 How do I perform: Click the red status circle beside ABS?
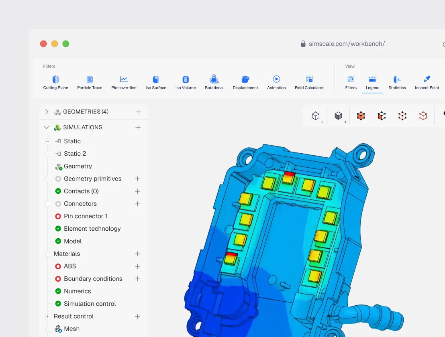(x=58, y=266)
